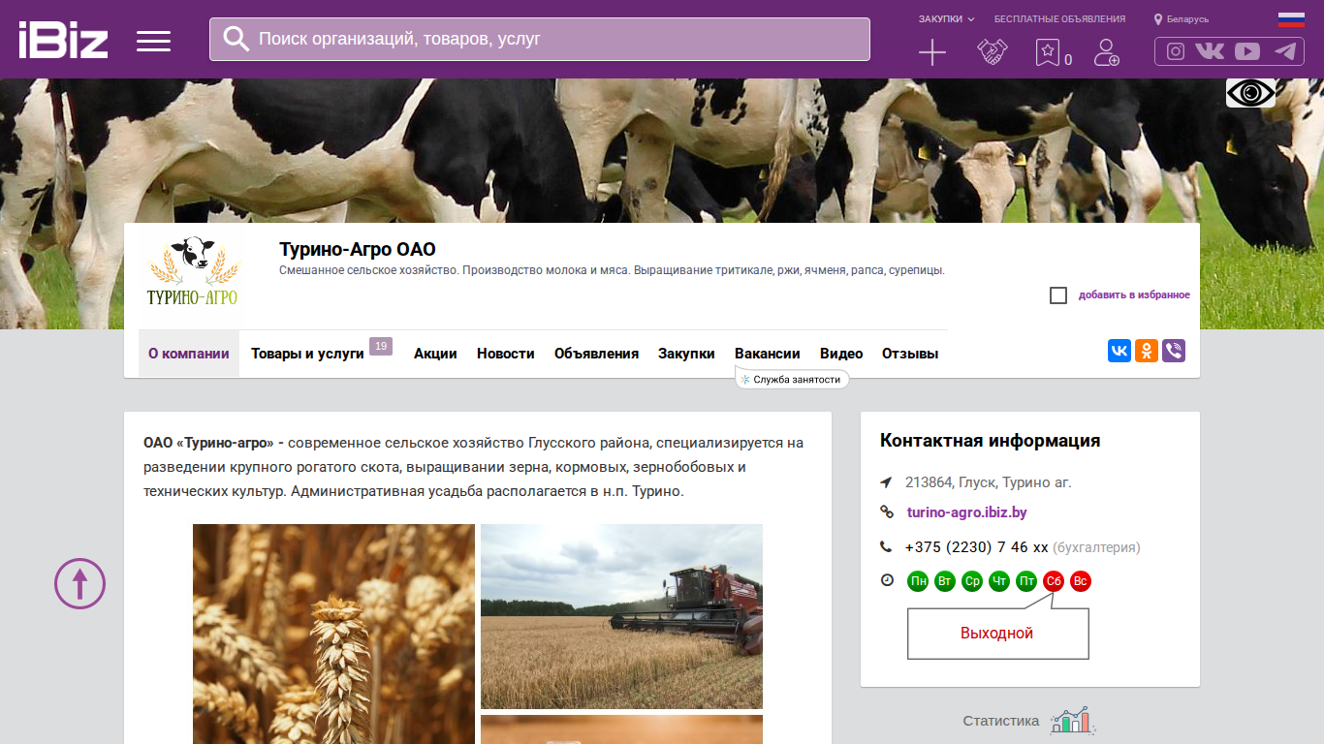
Task: Open the Статистика link
Action: (x=1001, y=721)
